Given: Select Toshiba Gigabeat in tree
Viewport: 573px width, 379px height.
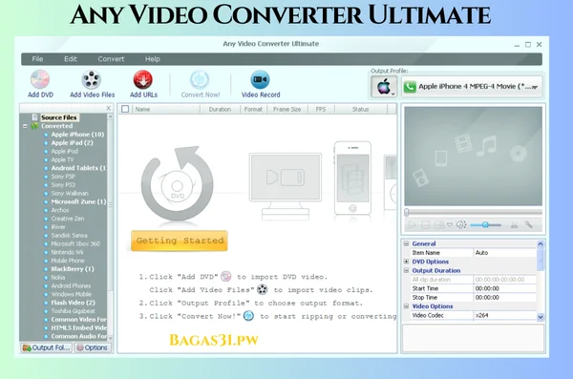Looking at the screenshot, I should pyautogui.click(x=74, y=311).
